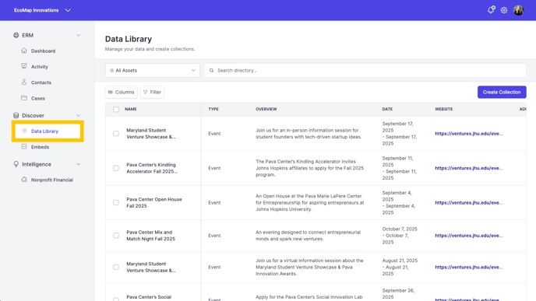Open Nonprofit Financial page
The height and width of the screenshot is (301, 536).
(52, 180)
